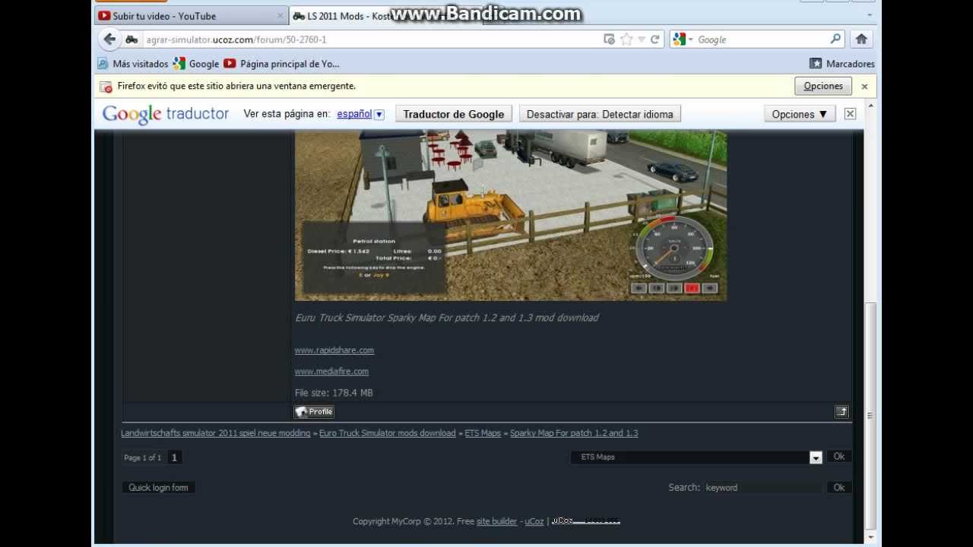Close the Google traductor bar

pyautogui.click(x=850, y=114)
